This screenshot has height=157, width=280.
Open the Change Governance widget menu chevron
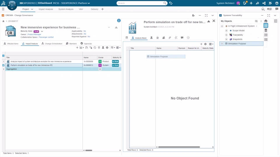(213, 15)
